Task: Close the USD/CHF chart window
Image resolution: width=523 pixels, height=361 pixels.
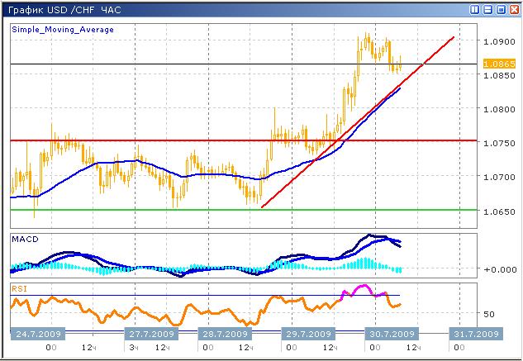Action: click(x=513, y=9)
